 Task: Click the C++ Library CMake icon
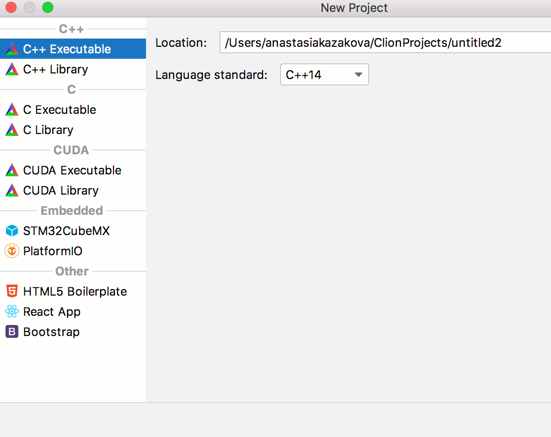[12, 69]
